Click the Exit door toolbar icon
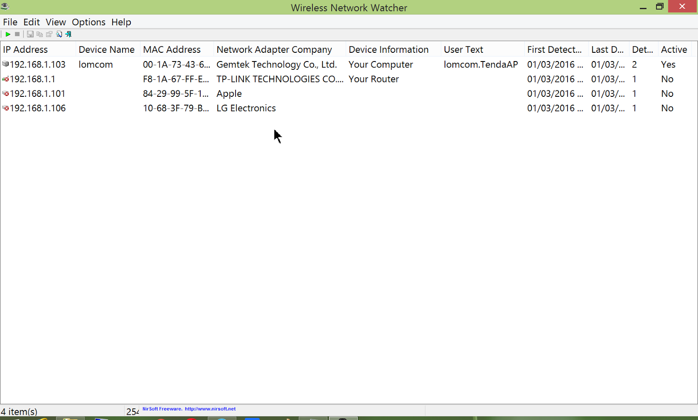This screenshot has width=698, height=420. coord(68,34)
